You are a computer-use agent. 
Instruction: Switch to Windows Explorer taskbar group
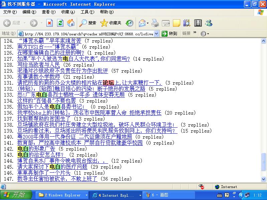[62, 195]
